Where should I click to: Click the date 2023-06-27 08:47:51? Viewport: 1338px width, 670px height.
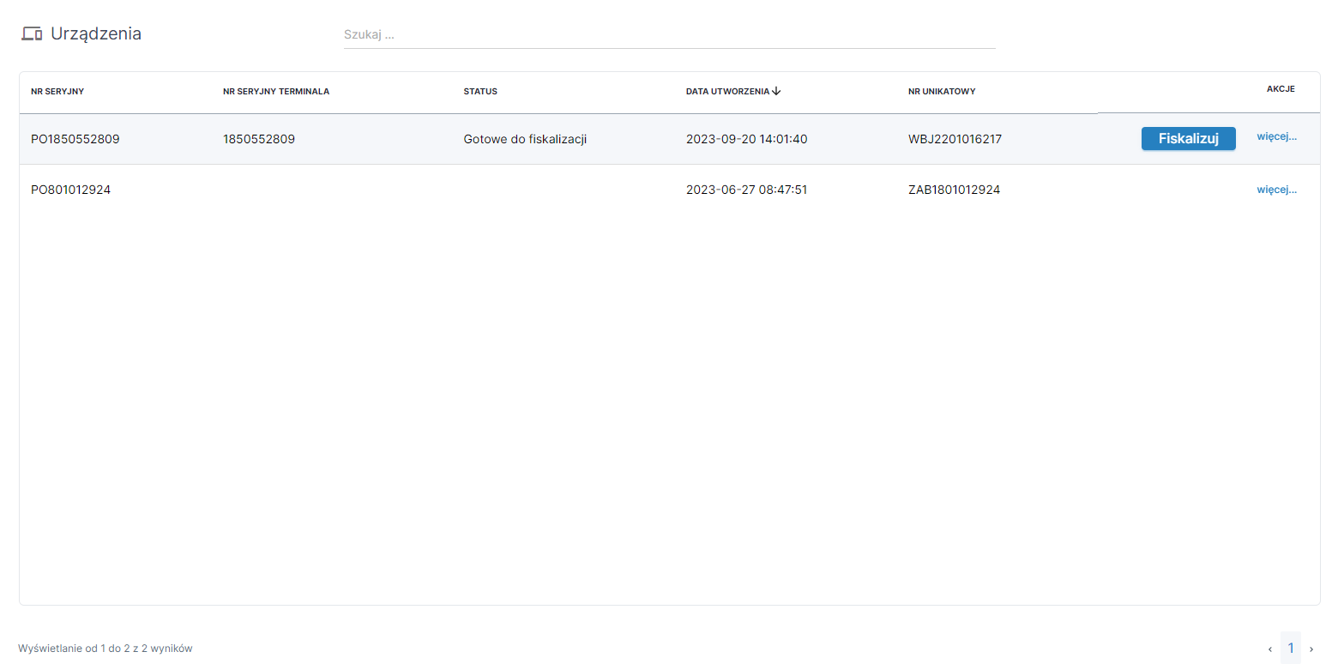(746, 190)
